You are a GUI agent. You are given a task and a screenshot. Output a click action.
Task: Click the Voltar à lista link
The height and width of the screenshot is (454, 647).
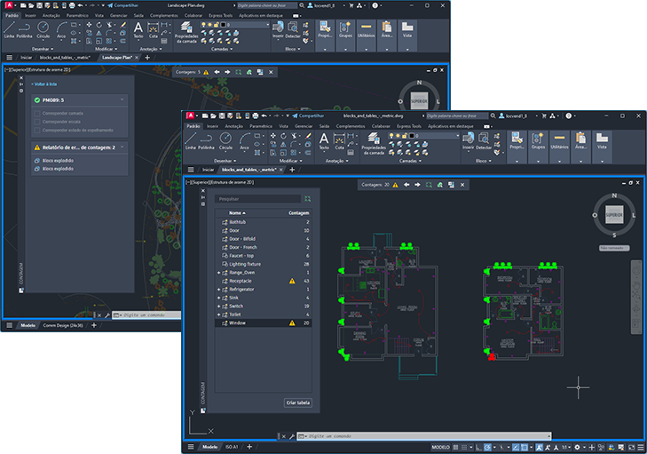[44, 84]
